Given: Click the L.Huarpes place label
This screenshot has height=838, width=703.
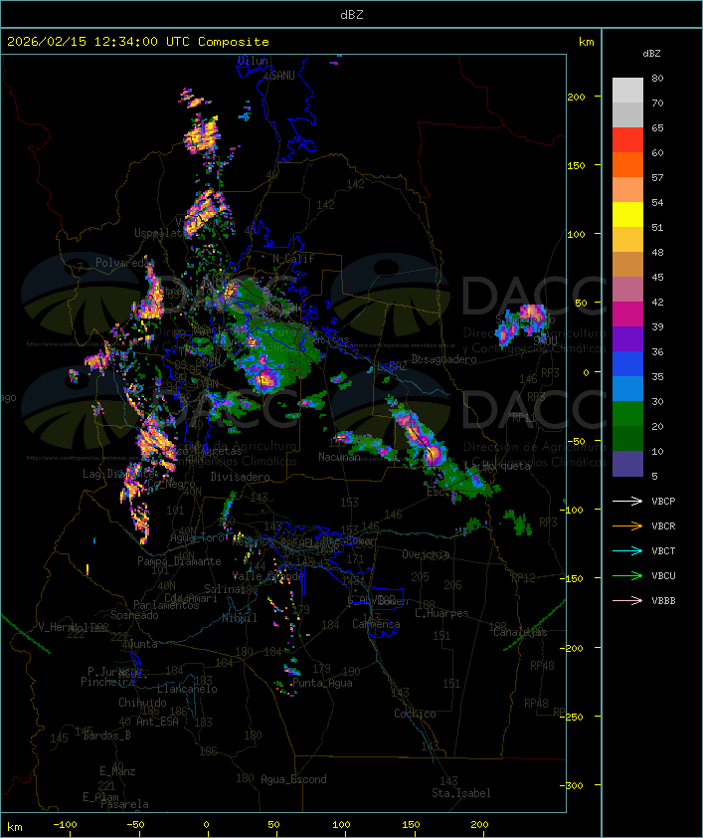Looking at the screenshot, I should click(x=441, y=613).
